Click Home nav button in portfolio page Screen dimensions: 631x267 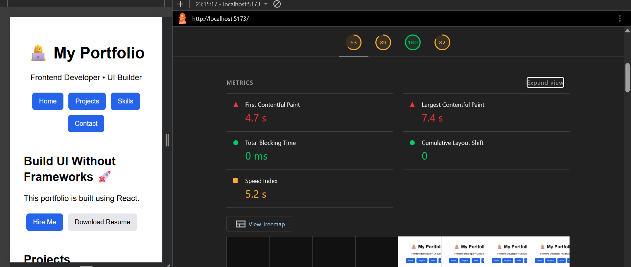[x=48, y=101]
